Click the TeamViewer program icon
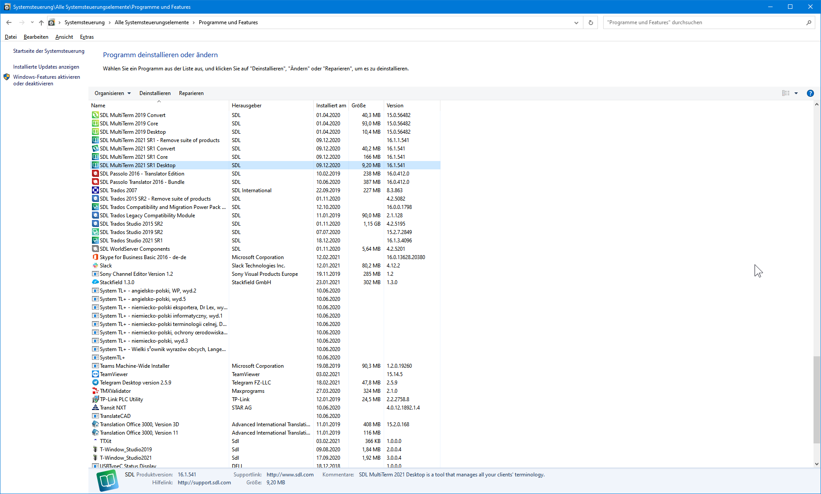This screenshot has height=494, width=821. 95,374
